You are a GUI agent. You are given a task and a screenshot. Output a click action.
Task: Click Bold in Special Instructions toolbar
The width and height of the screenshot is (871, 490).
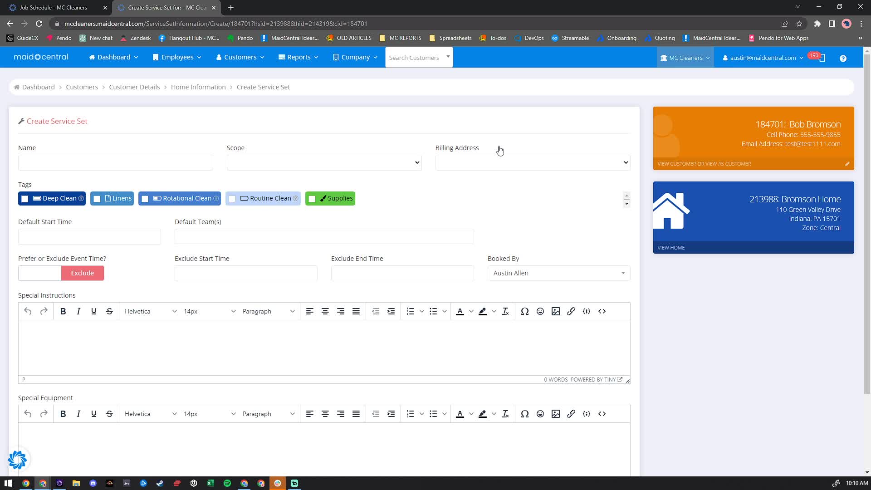coord(63,311)
